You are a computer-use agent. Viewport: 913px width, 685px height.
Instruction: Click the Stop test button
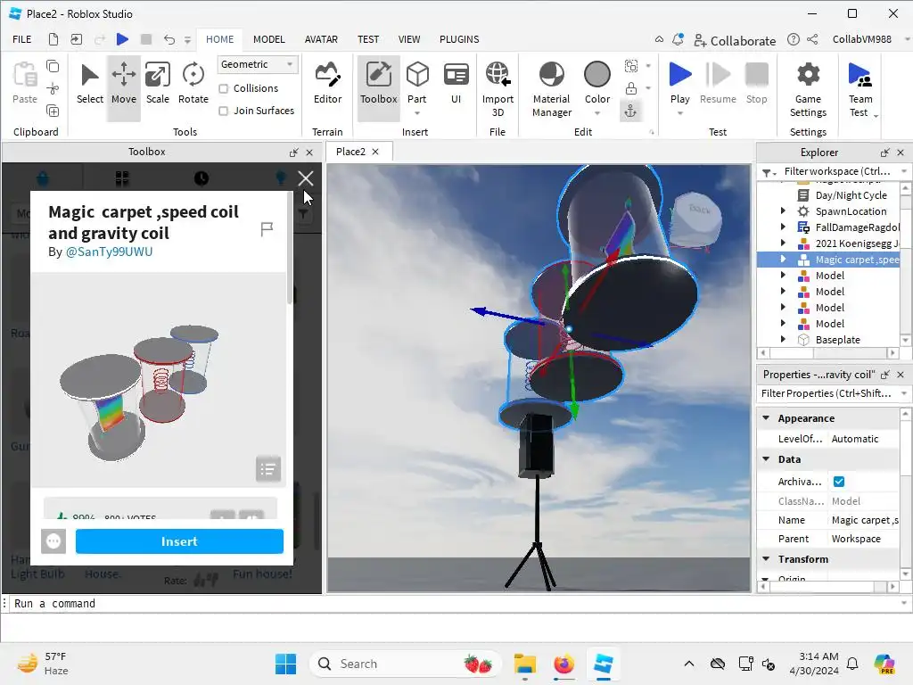tap(756, 85)
